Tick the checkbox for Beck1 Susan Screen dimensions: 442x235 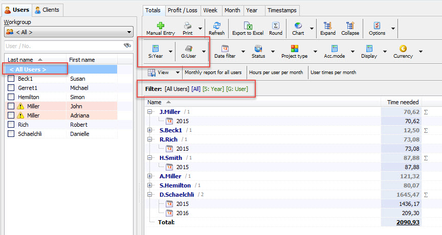tap(11, 79)
